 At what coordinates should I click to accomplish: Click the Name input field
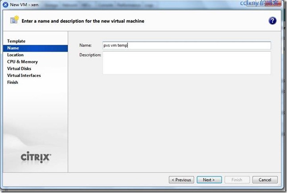187,45
